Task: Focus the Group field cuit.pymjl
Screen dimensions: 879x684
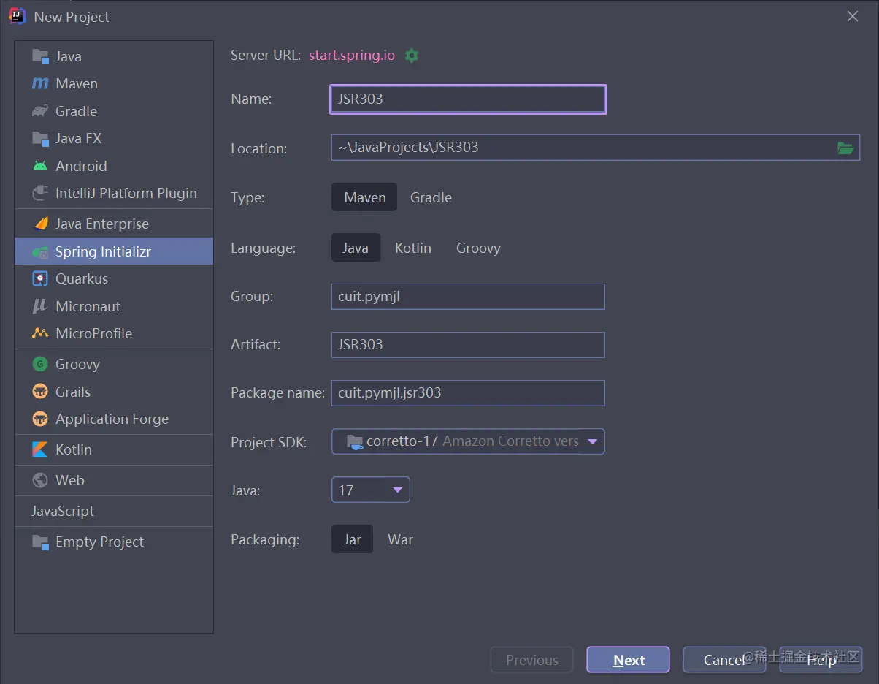Action: tap(468, 297)
